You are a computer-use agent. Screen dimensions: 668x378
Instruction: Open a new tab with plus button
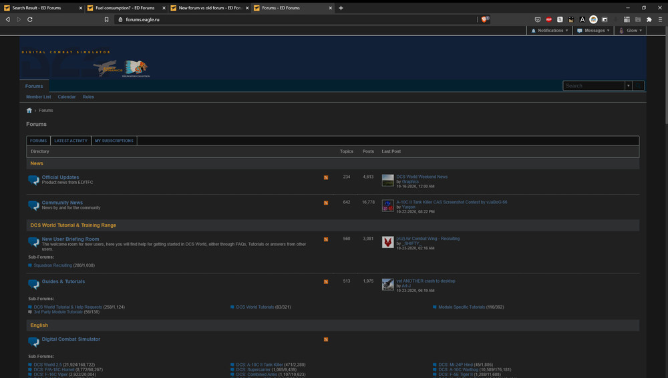(341, 8)
